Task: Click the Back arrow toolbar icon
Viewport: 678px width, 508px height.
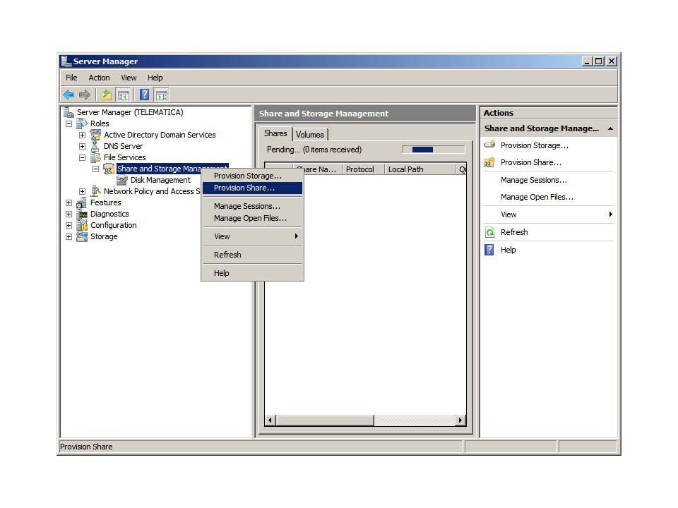Action: 69,95
